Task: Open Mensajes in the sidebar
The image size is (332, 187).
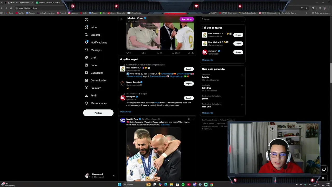Action: point(93,50)
